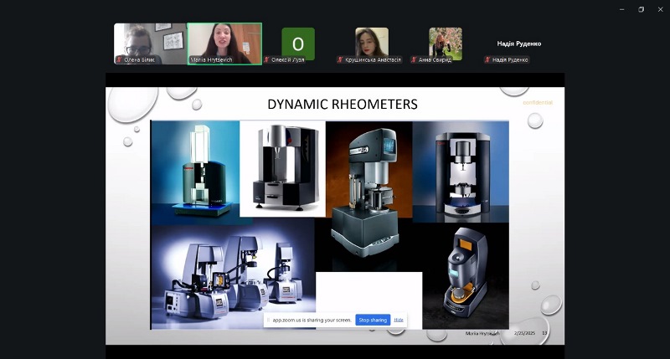This screenshot has height=359, width=670.
Task: Close the Zoom meeting window
Action: [x=660, y=9]
